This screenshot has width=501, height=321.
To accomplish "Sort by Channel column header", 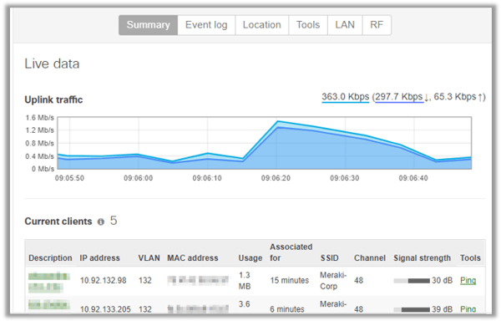I will click(370, 258).
